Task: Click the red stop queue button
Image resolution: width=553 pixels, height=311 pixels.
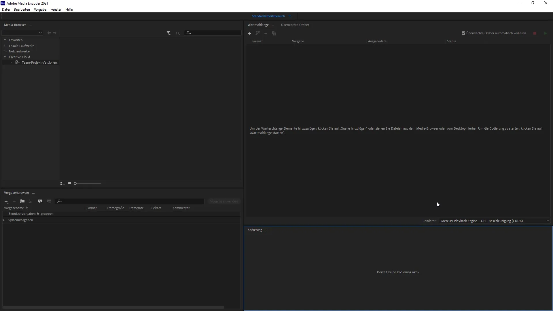Action: coord(535,33)
